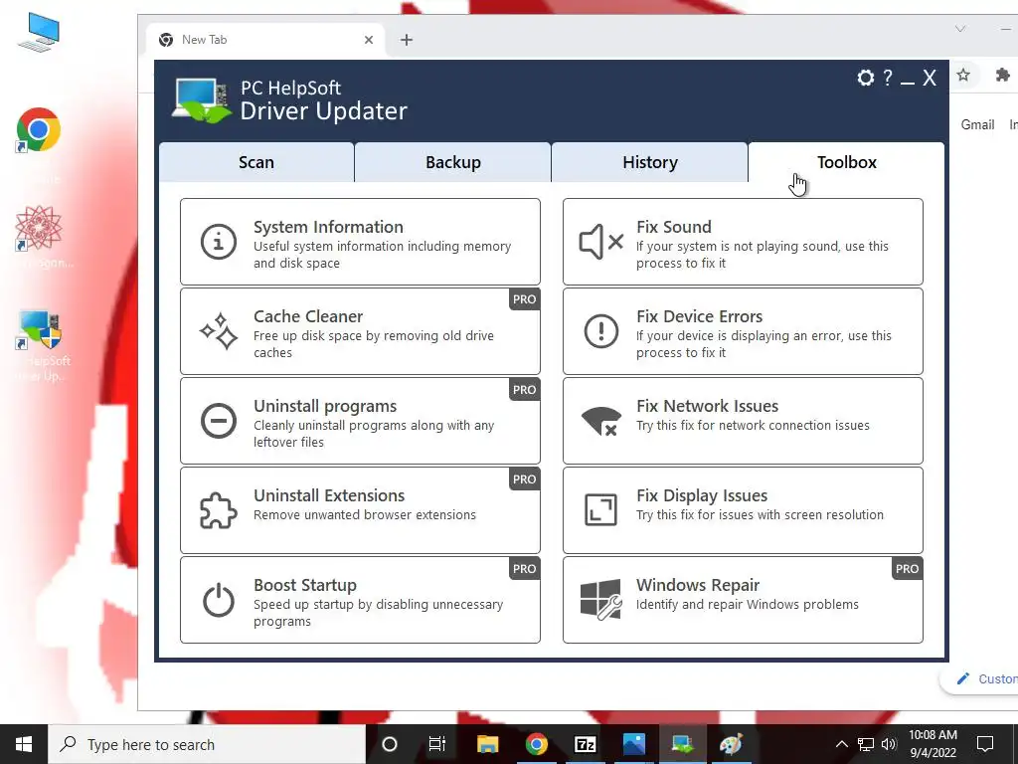The height and width of the screenshot is (764, 1018).
Task: Click PRO badge on Uninstall programs
Action: [x=524, y=390]
